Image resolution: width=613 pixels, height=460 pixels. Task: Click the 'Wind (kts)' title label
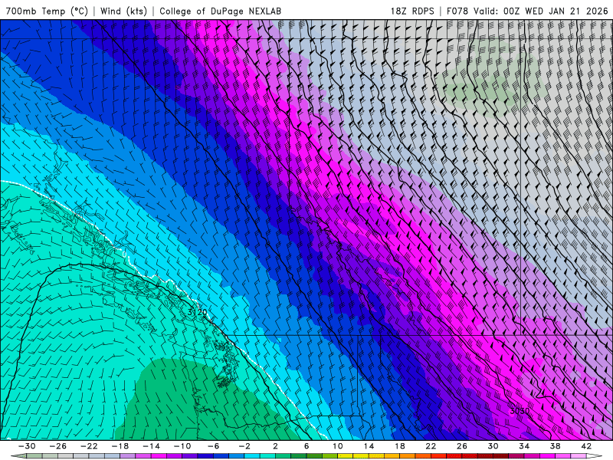[124, 11]
